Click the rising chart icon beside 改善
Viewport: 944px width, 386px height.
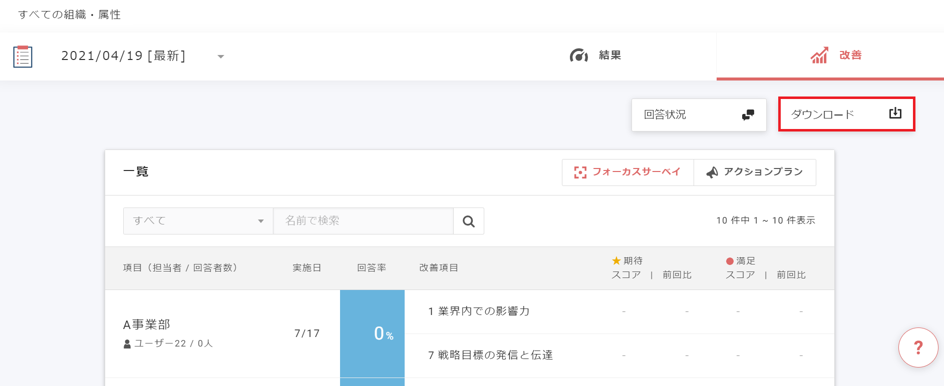[819, 55]
